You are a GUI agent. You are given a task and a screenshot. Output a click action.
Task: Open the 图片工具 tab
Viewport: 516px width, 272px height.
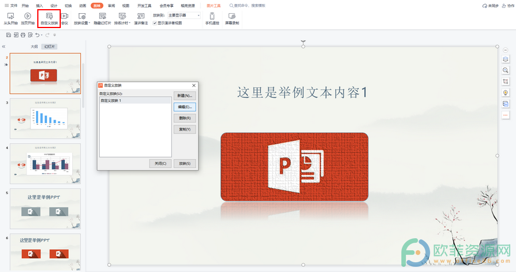(214, 6)
